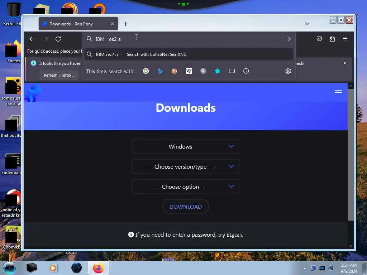Open the Bob Pony site hamburger menu
The image size is (367, 275).
tap(338, 91)
